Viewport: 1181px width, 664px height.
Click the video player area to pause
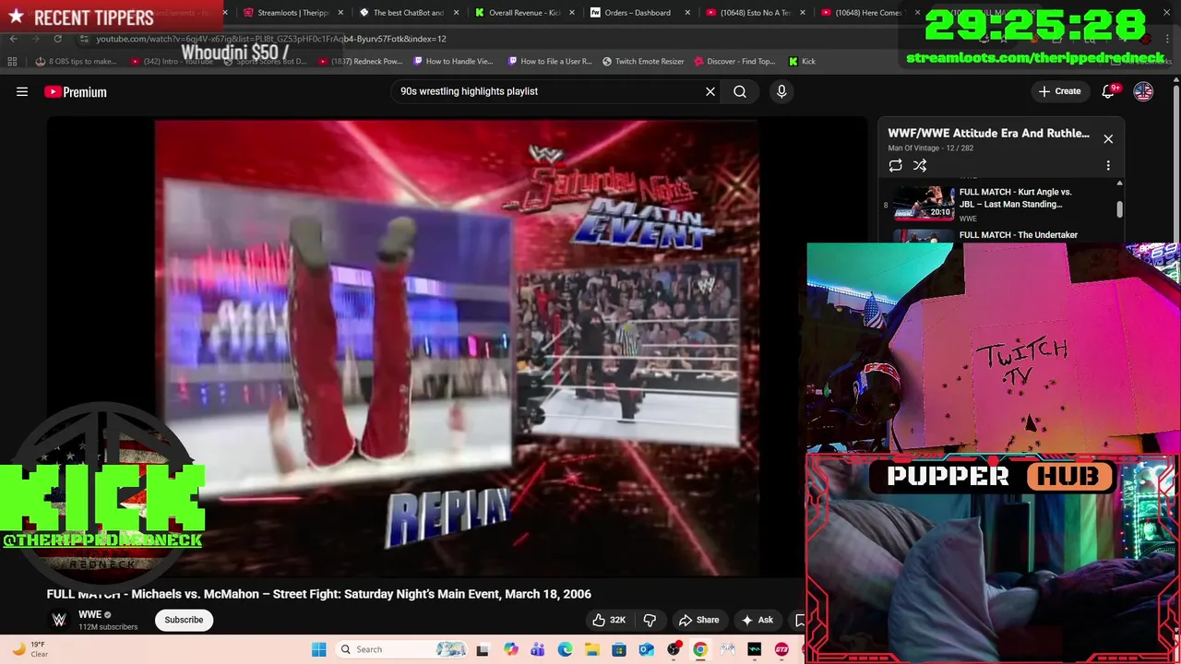click(457, 346)
